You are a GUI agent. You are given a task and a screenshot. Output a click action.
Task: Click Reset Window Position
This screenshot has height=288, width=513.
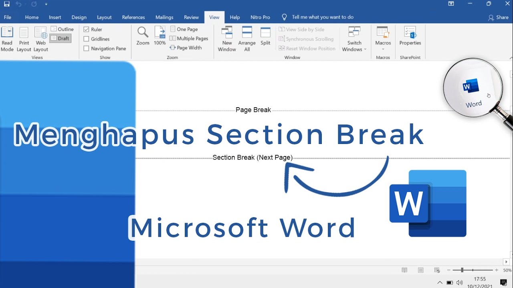307,48
